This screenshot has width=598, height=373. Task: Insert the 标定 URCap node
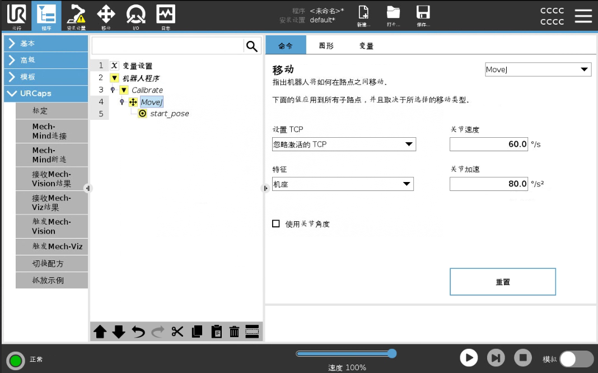coord(52,110)
